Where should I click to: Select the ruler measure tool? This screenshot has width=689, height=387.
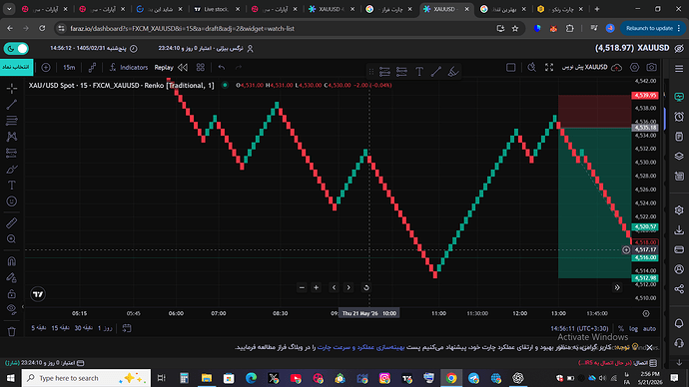click(x=12, y=222)
